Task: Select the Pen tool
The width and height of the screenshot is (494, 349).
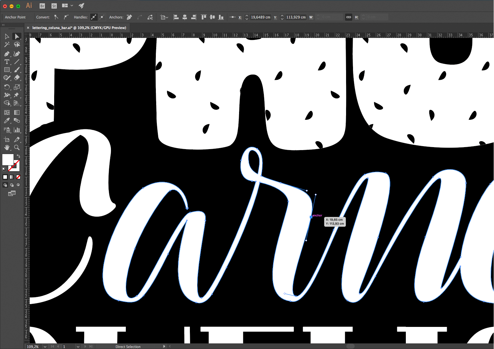Action: [x=7, y=54]
